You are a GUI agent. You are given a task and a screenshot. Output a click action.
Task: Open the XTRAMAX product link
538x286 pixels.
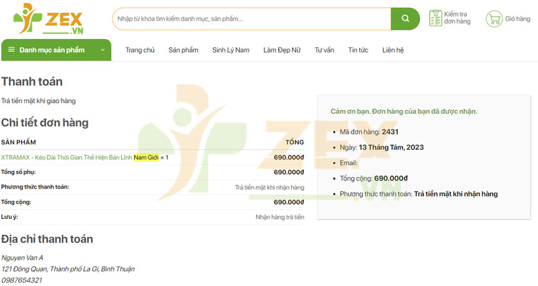[67, 157]
